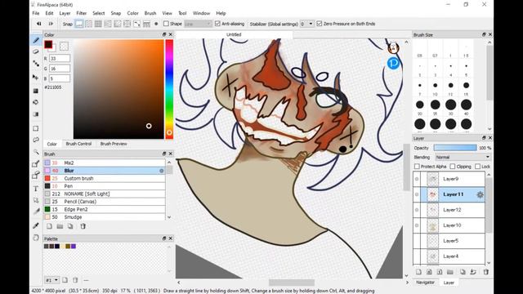Click the foreground color swatch

48,44
